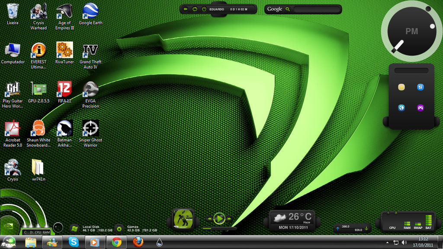Launch Firefox from the taskbar
The width and height of the screenshot is (443, 249).
click(138, 243)
